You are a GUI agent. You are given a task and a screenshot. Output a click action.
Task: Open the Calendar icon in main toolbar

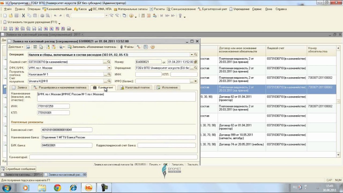(x=149, y=16)
